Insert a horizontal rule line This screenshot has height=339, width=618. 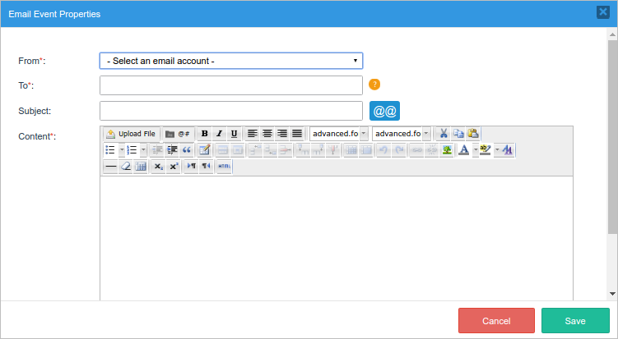110,167
